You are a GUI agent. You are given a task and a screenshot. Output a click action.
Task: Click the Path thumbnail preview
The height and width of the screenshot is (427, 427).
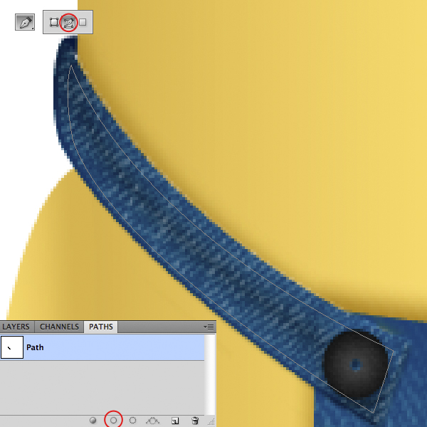(x=12, y=348)
